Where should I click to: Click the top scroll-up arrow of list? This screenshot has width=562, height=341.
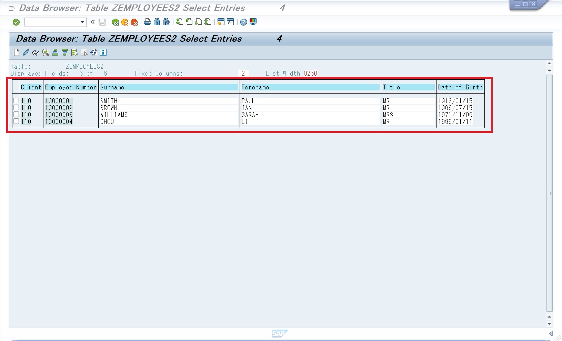[549, 64]
